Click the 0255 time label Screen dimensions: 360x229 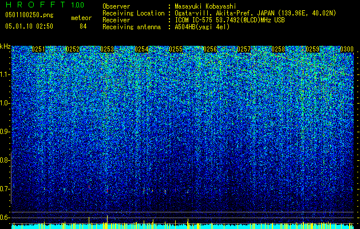tap(176, 49)
